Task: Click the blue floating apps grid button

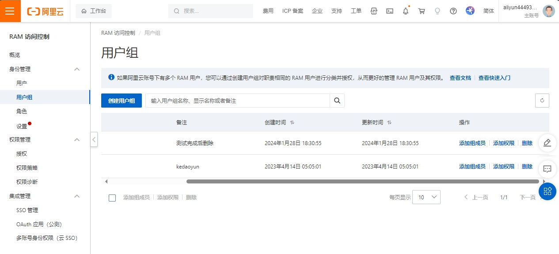Action: coord(547,191)
